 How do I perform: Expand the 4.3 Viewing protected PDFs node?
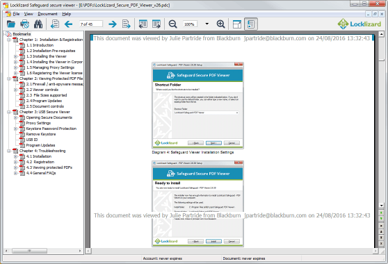click(x=15, y=167)
